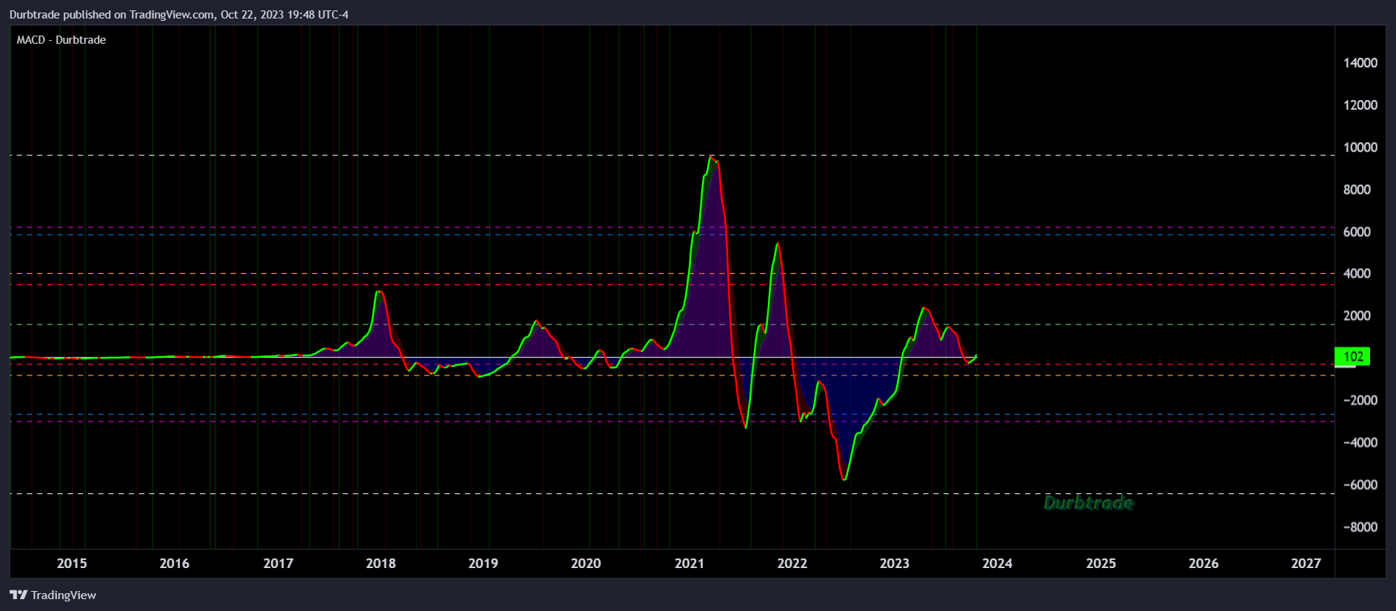
Task: Click the 14000 price axis label
Action: [1360, 63]
